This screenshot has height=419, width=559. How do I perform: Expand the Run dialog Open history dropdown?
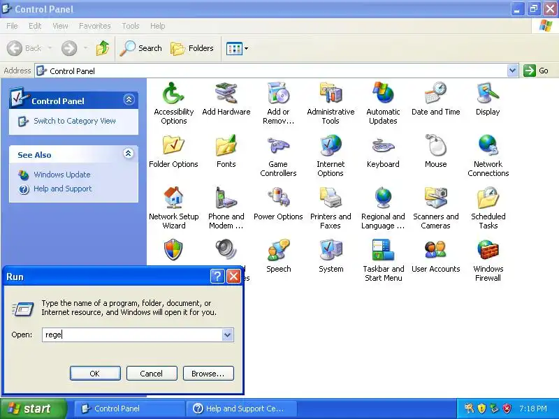tap(227, 335)
